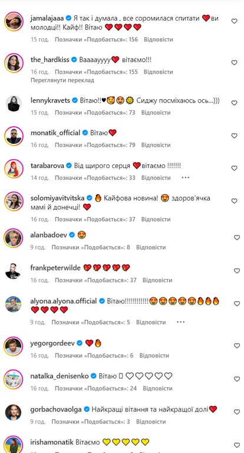This screenshot has height=453, width=244.
Task: Open three-dot options on tarabarova comment
Action: click(x=186, y=178)
